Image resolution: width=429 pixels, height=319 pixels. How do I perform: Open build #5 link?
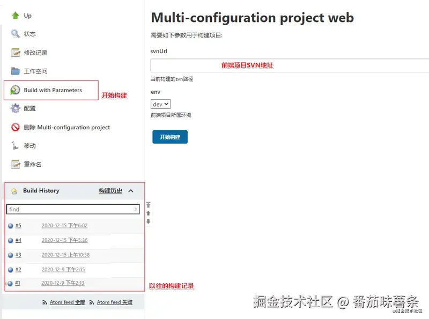[18, 225]
